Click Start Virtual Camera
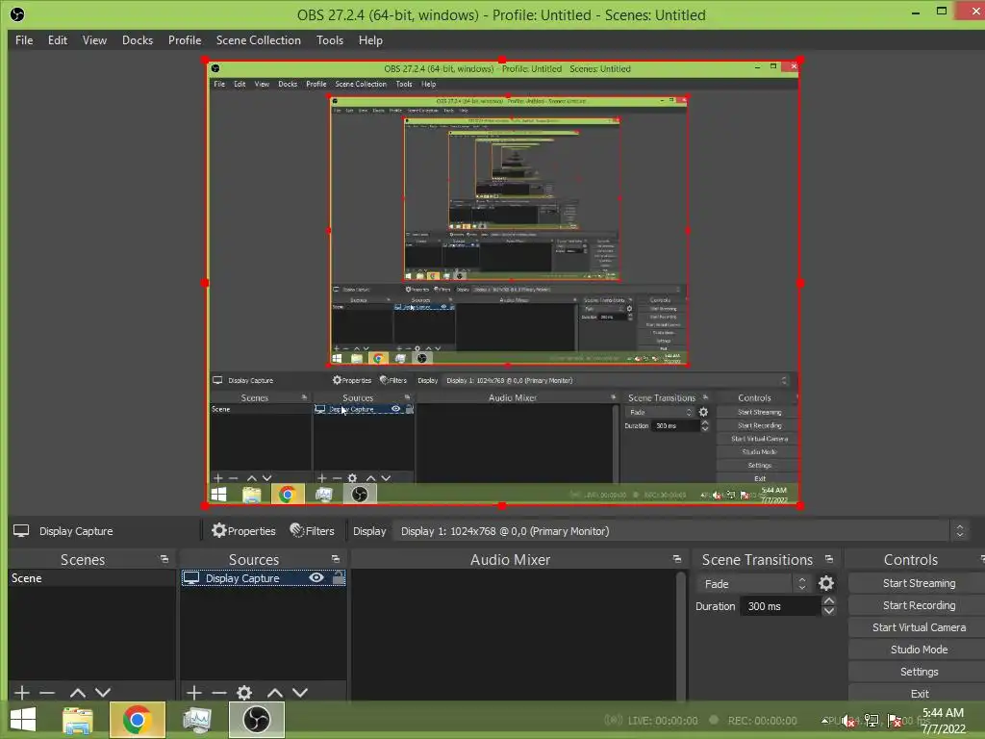This screenshot has width=985, height=739. tap(919, 627)
